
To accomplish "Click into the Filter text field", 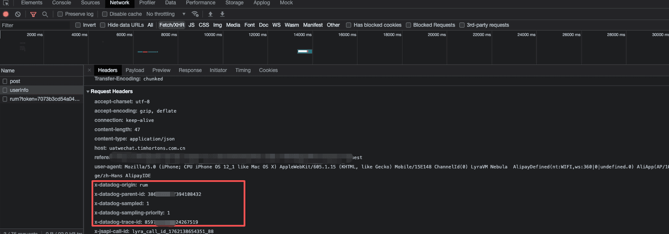I will pyautogui.click(x=34, y=25).
